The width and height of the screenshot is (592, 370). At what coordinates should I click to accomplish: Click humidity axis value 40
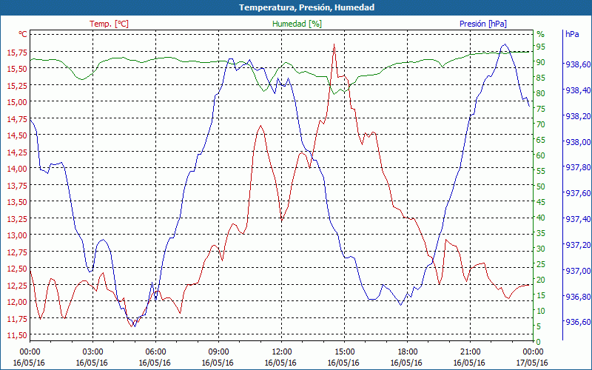tap(541, 217)
